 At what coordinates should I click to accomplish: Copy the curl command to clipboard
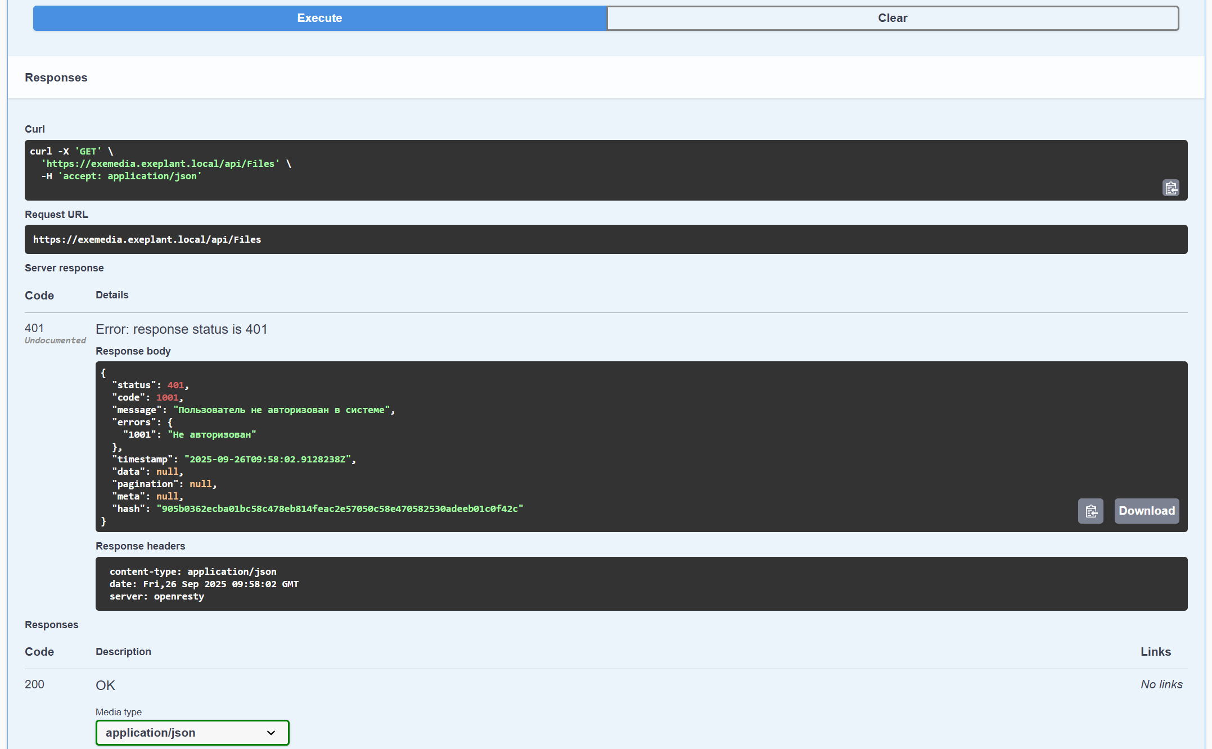click(x=1170, y=188)
